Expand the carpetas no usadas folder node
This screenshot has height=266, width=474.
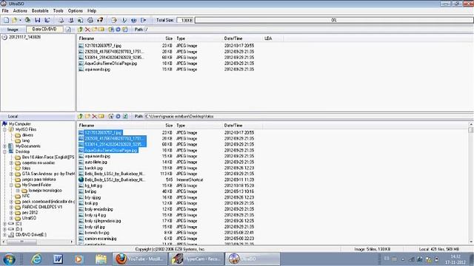pyautogui.click(x=12, y=163)
